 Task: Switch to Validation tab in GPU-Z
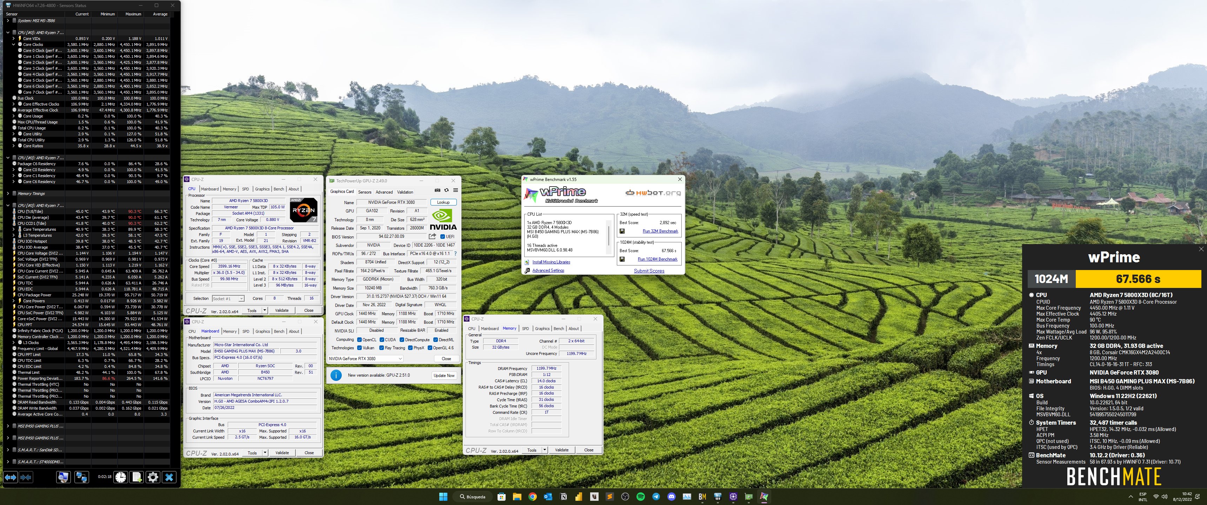point(405,192)
